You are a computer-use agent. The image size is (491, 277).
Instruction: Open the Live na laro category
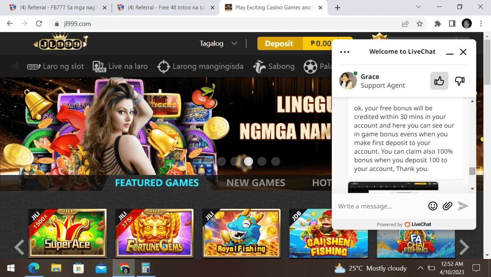[x=120, y=66]
